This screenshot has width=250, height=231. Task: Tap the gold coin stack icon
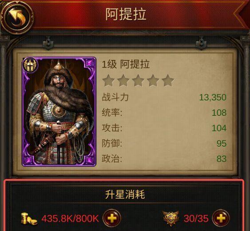(x=29, y=219)
